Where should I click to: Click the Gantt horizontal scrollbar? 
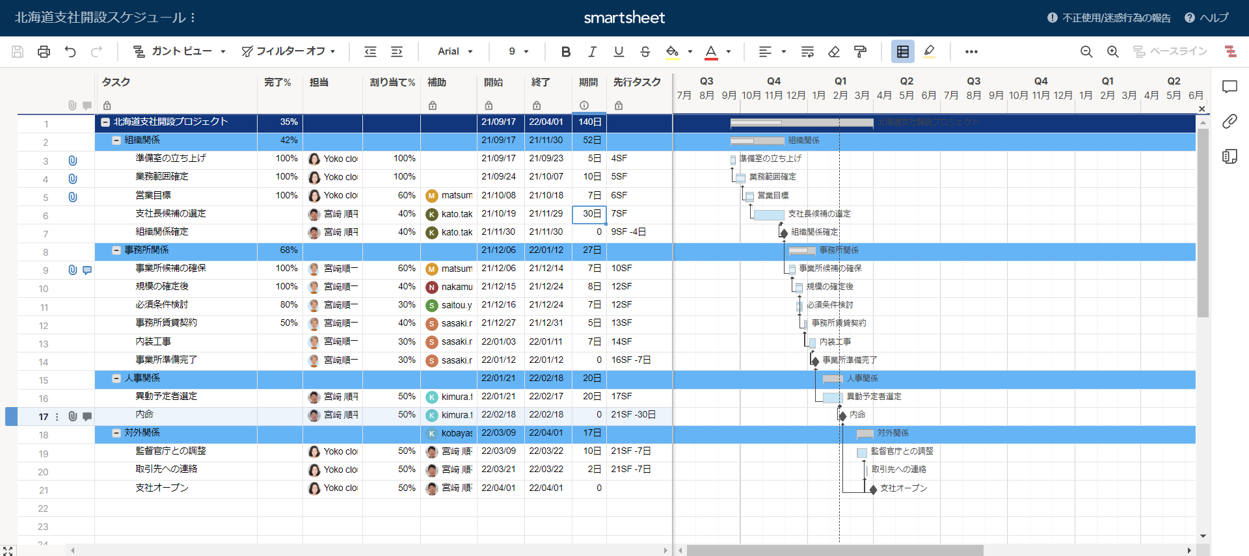point(835,551)
